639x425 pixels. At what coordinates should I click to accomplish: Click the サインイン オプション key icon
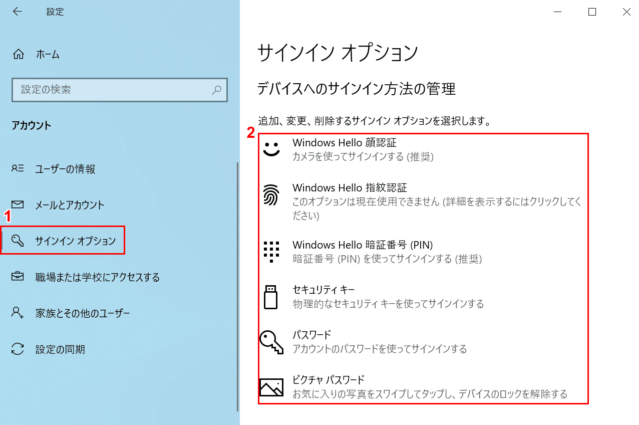[18, 241]
